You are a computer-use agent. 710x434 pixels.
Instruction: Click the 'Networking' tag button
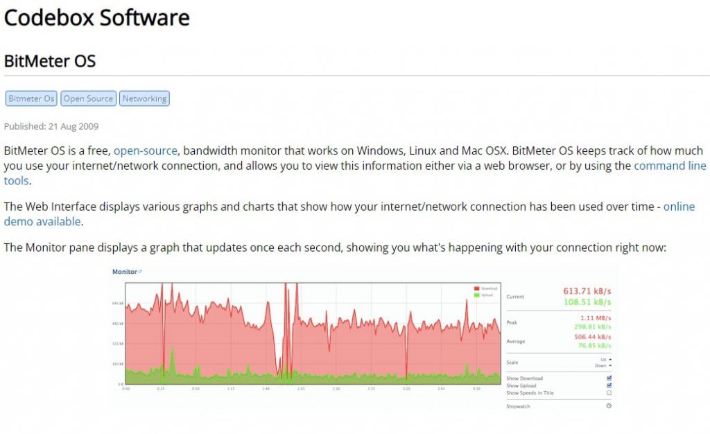click(x=144, y=98)
